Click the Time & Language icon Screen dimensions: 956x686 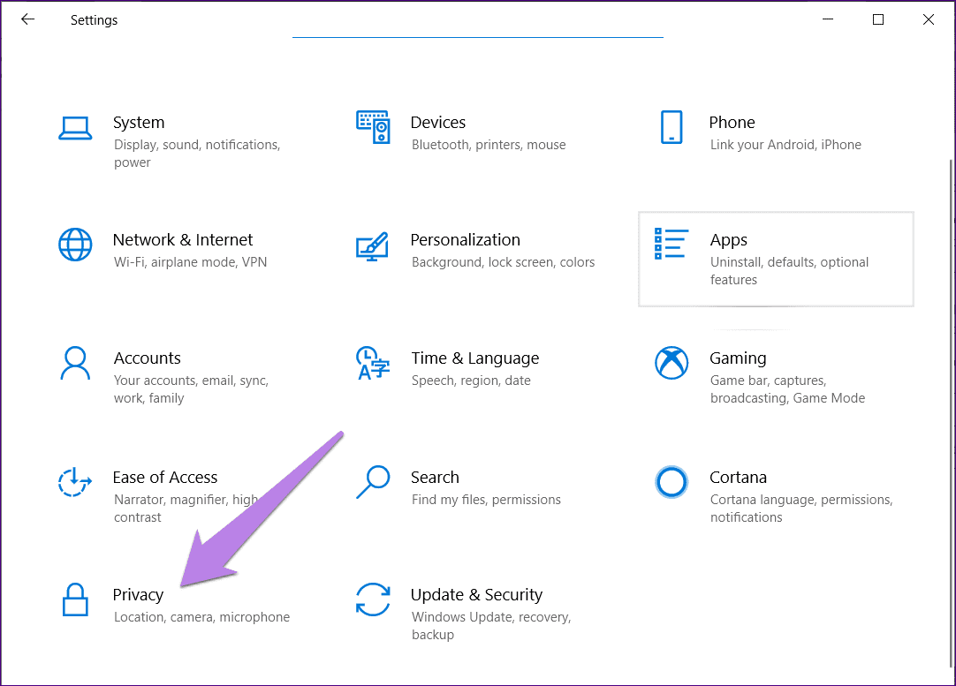(x=373, y=363)
